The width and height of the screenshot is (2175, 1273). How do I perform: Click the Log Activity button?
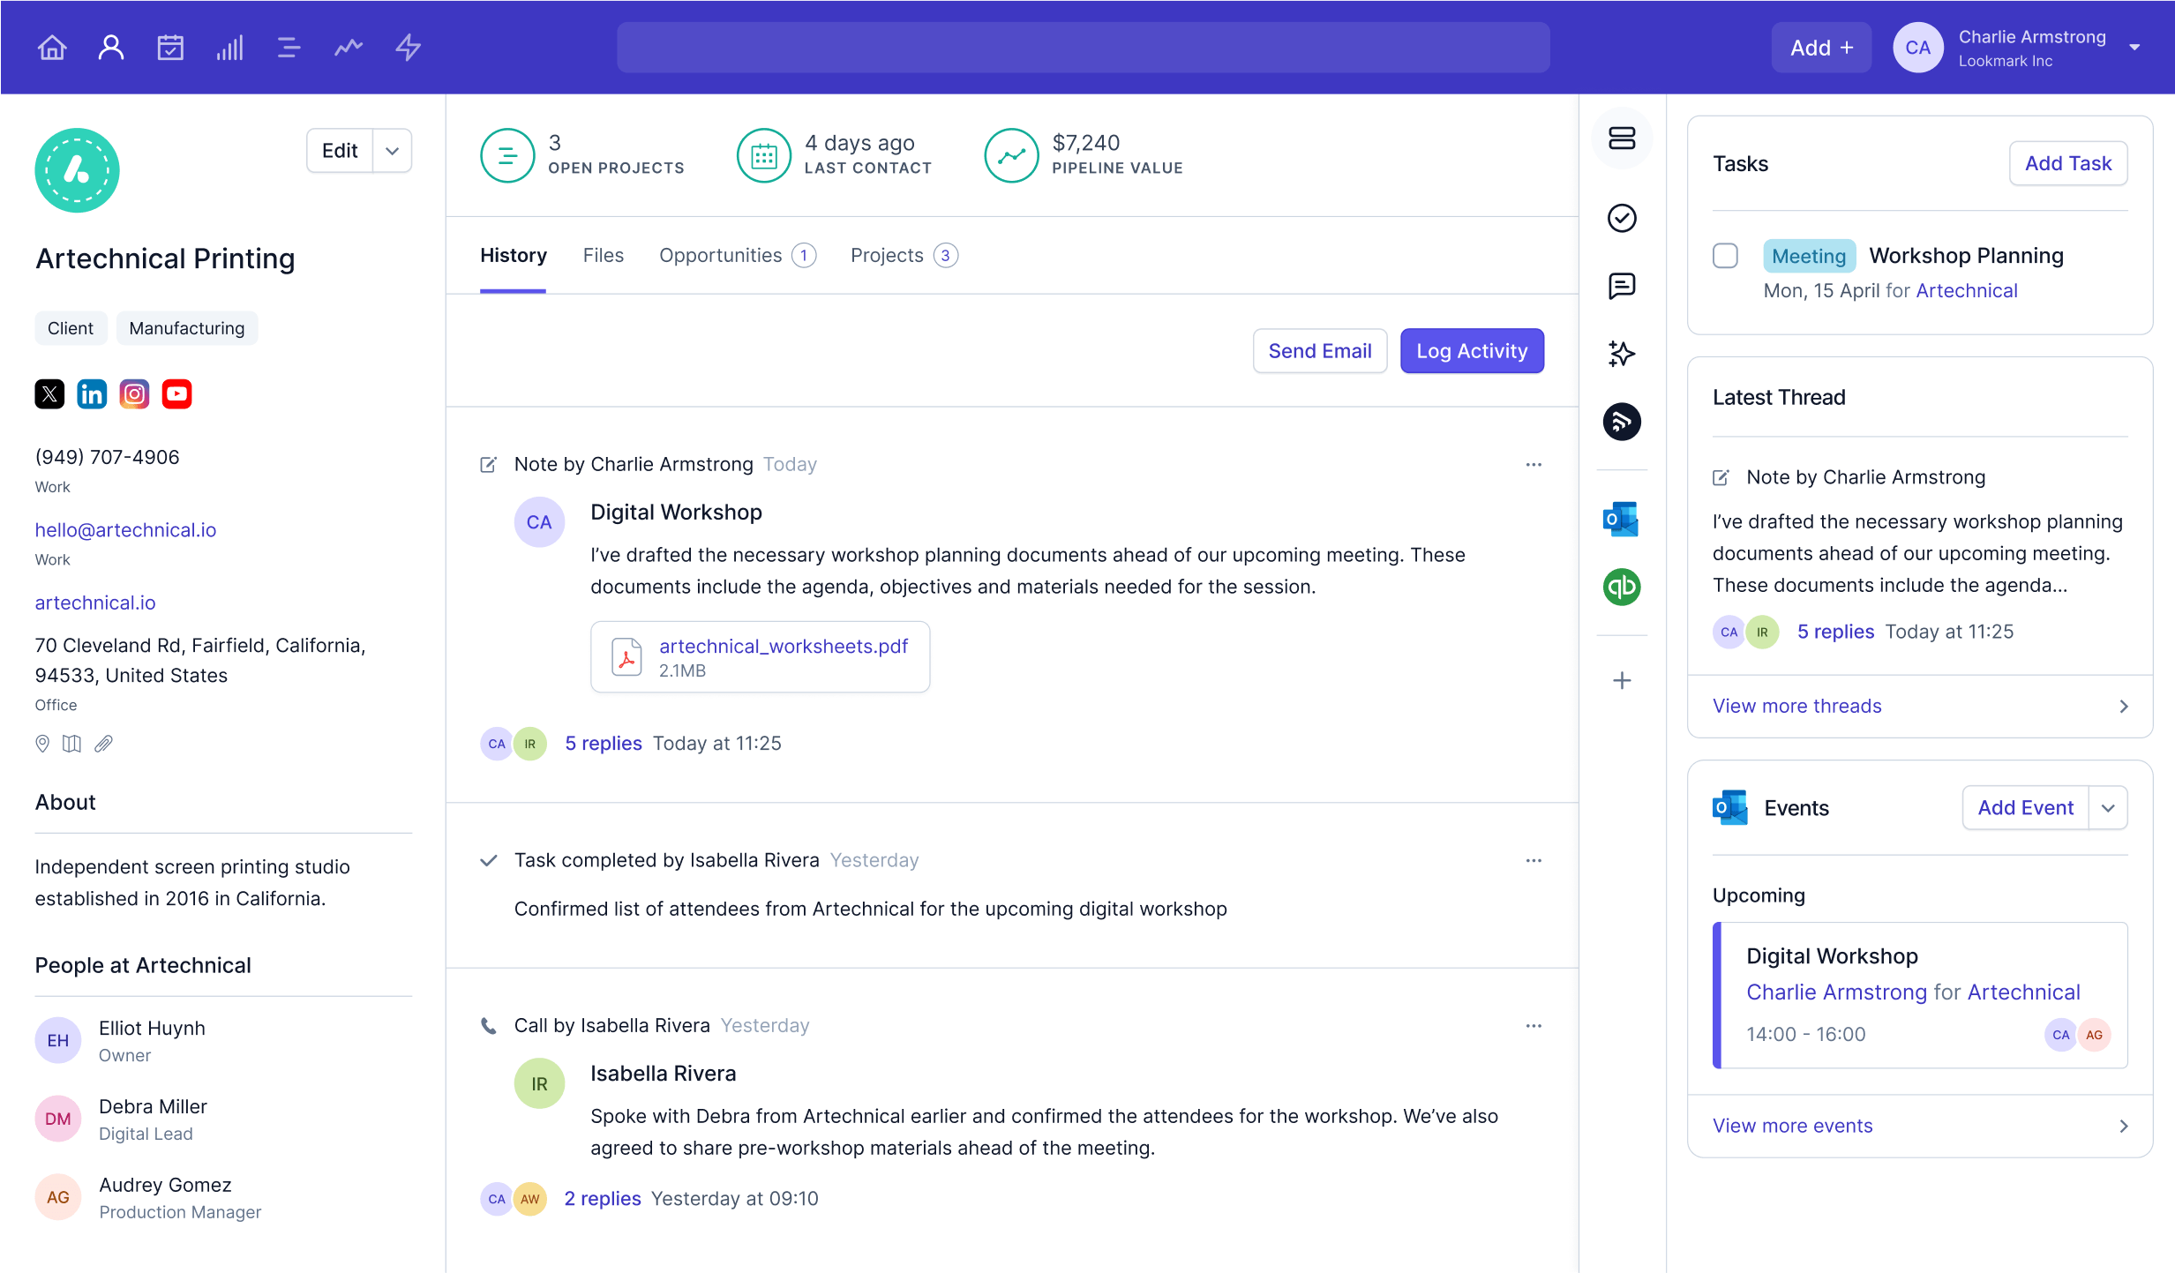(1472, 350)
